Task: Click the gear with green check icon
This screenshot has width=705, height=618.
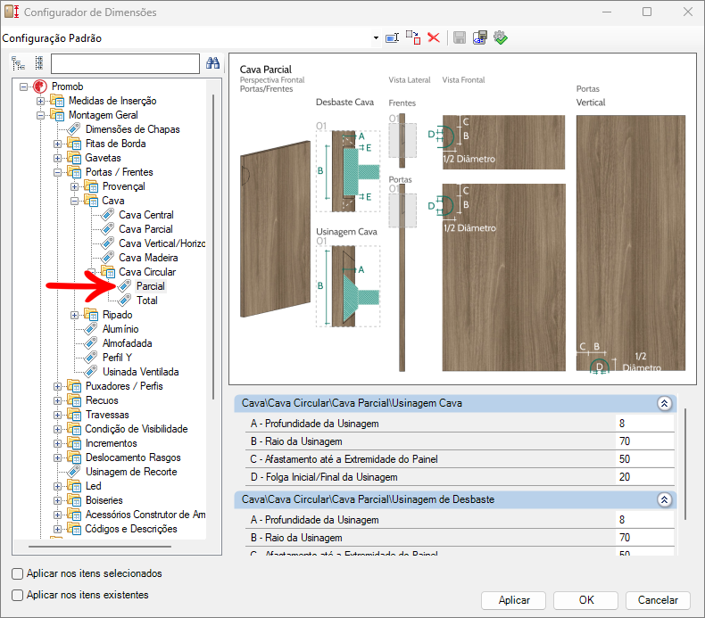Action: click(501, 37)
